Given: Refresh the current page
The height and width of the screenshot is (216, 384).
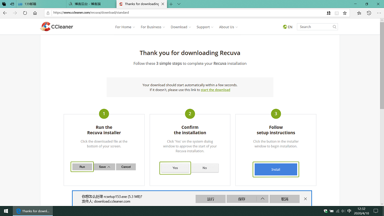Looking at the screenshot, I should (25, 13).
